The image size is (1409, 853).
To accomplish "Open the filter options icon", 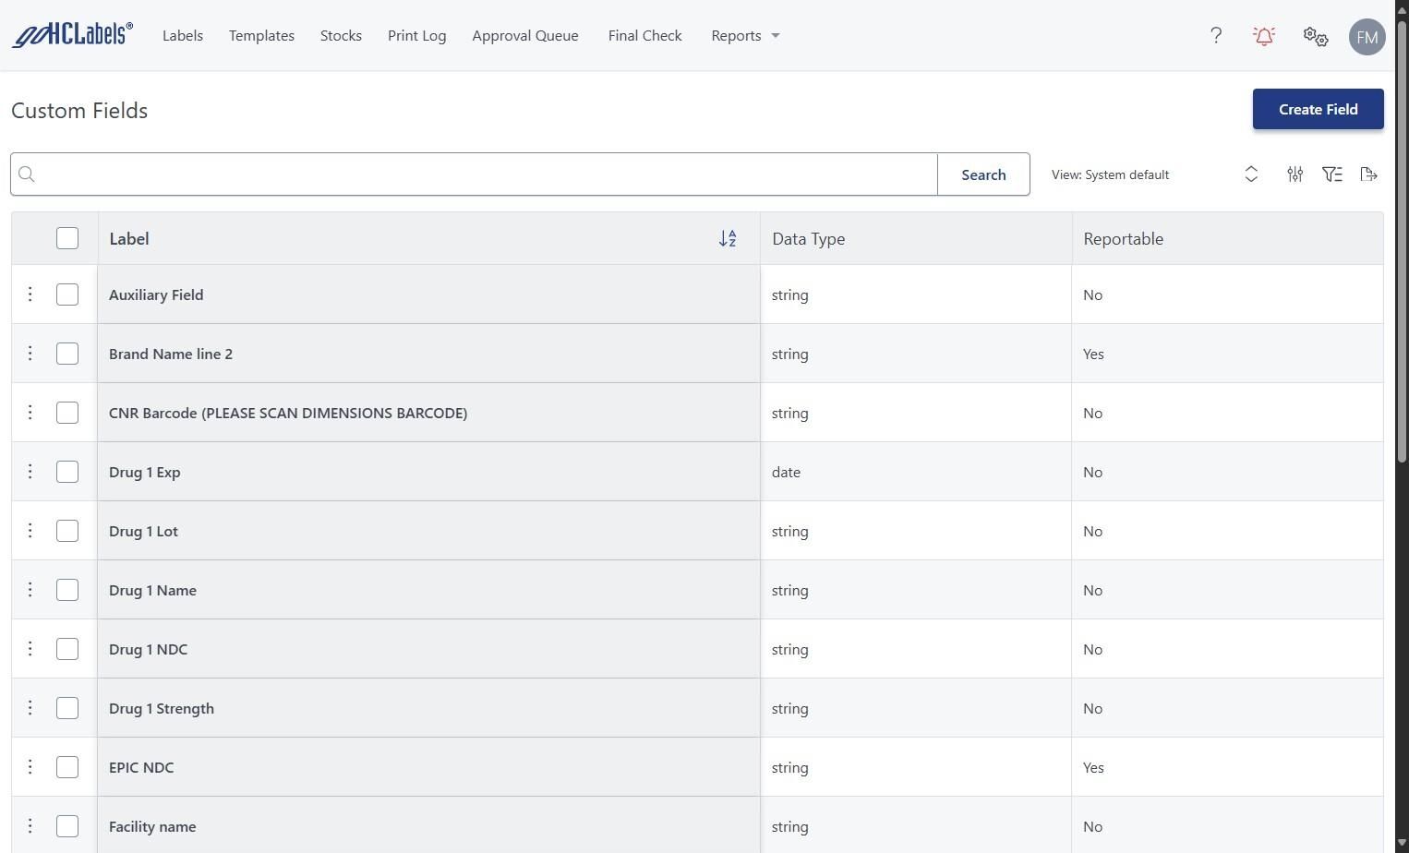I will (x=1331, y=174).
